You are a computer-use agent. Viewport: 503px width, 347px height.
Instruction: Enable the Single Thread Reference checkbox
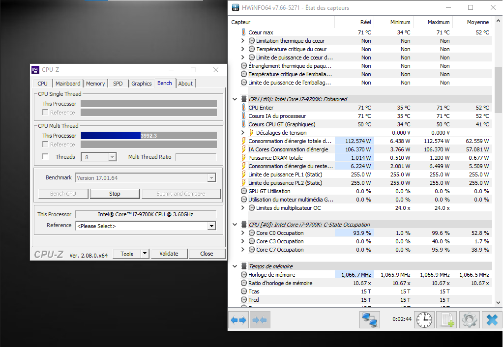click(45, 112)
